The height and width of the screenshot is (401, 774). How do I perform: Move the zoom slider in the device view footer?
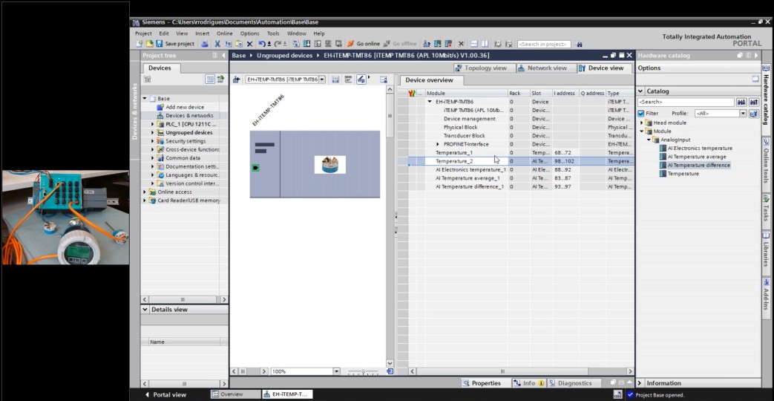(x=364, y=371)
